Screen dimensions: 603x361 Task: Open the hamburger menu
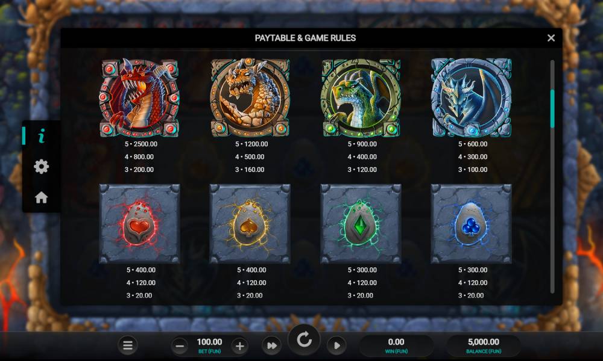coord(128,345)
